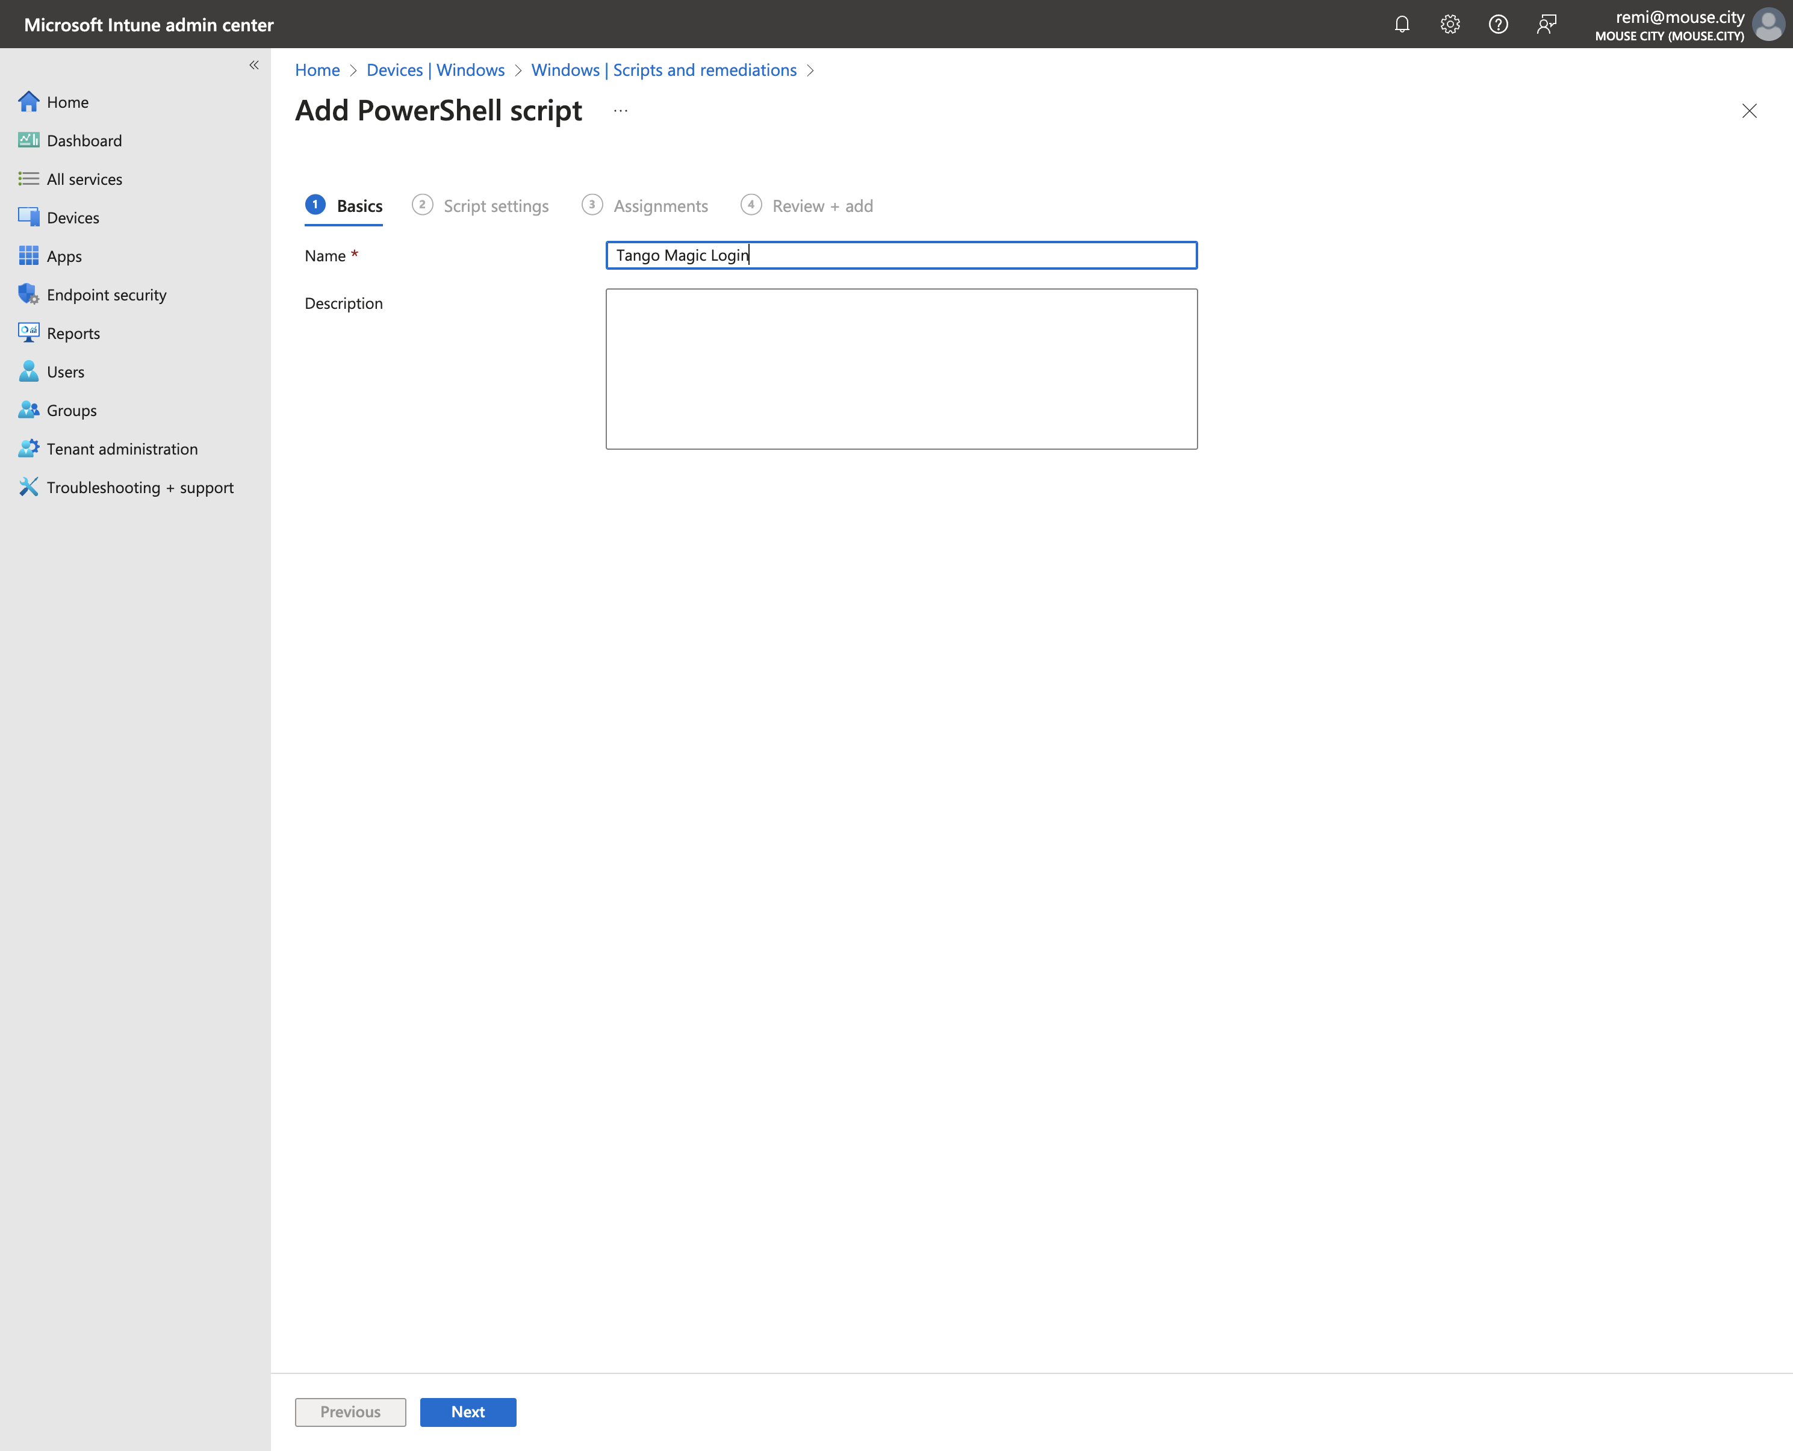Click the Microsoft Intune admin center title
1793x1451 pixels.
click(x=149, y=25)
